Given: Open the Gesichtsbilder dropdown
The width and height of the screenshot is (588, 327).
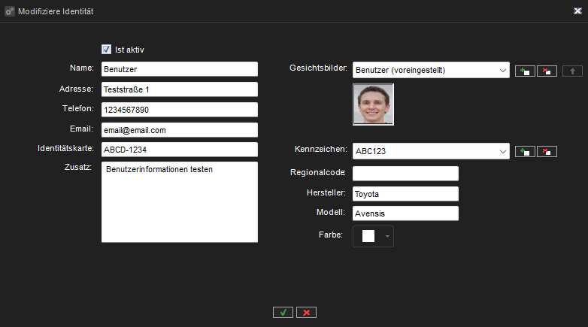Looking at the screenshot, I should click(x=502, y=70).
